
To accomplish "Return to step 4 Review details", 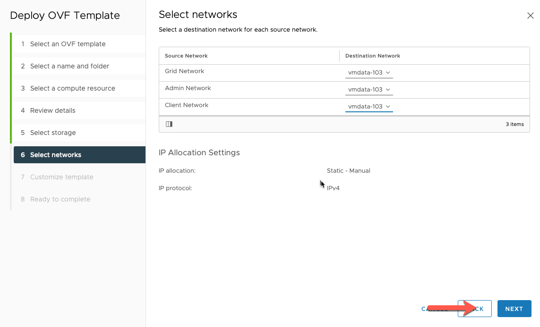I will (53, 110).
